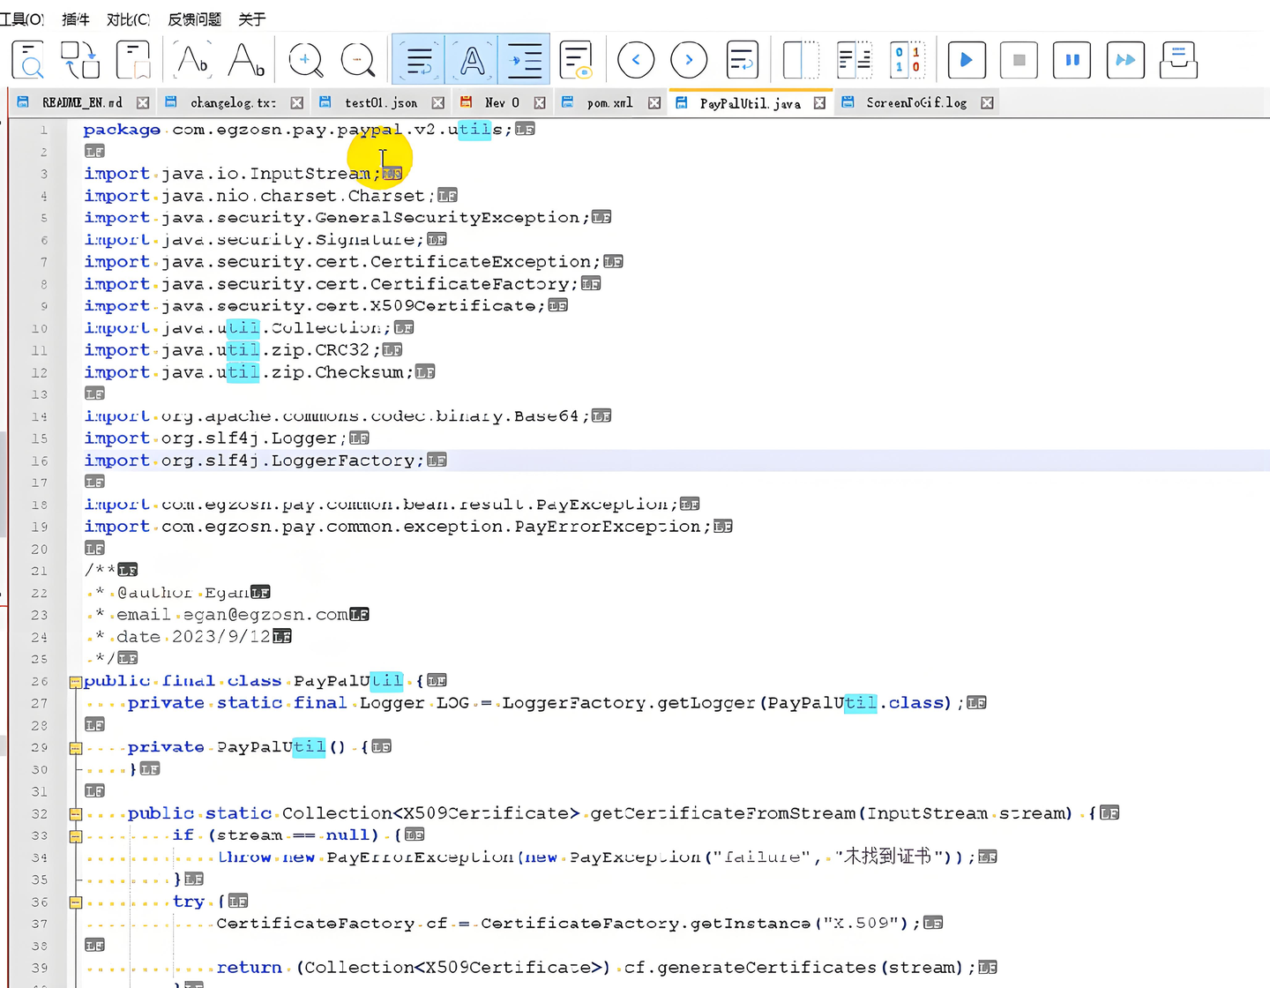Viewport: 1270px width, 988px height.
Task: Zoom out using the magnifier minus icon
Action: (x=359, y=60)
